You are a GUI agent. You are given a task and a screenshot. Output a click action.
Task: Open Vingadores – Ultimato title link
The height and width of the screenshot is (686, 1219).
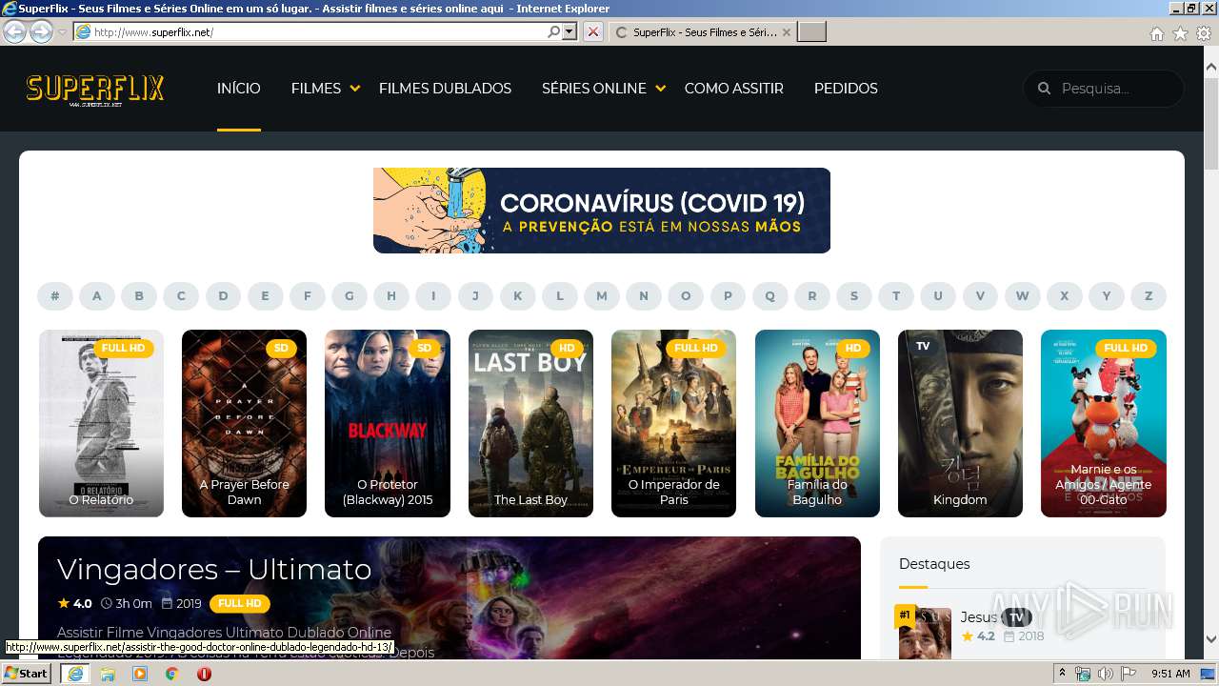[x=214, y=569]
